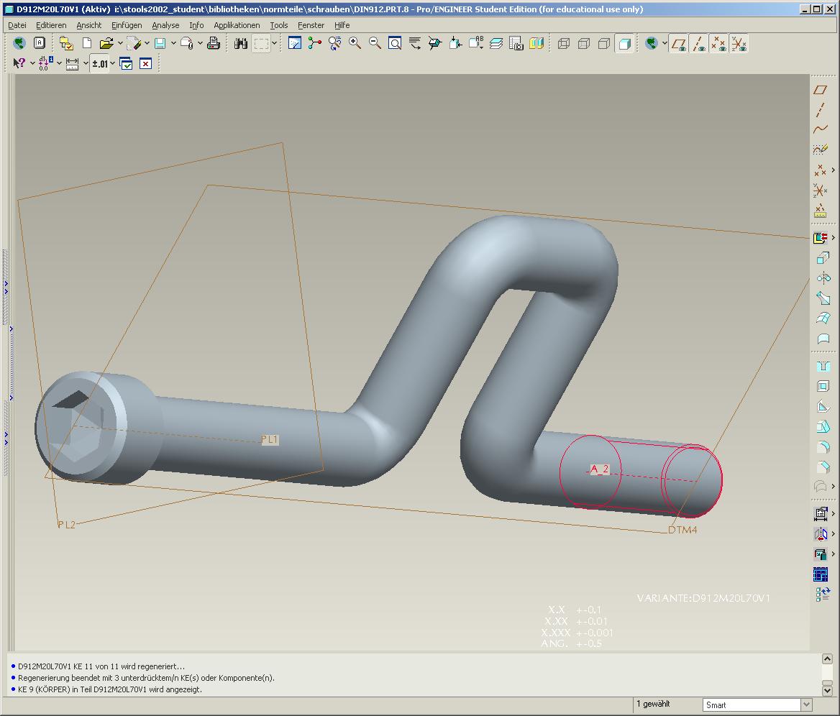The width and height of the screenshot is (840, 716).
Task: Select the Zoom In magnifier icon
Action: click(x=355, y=43)
